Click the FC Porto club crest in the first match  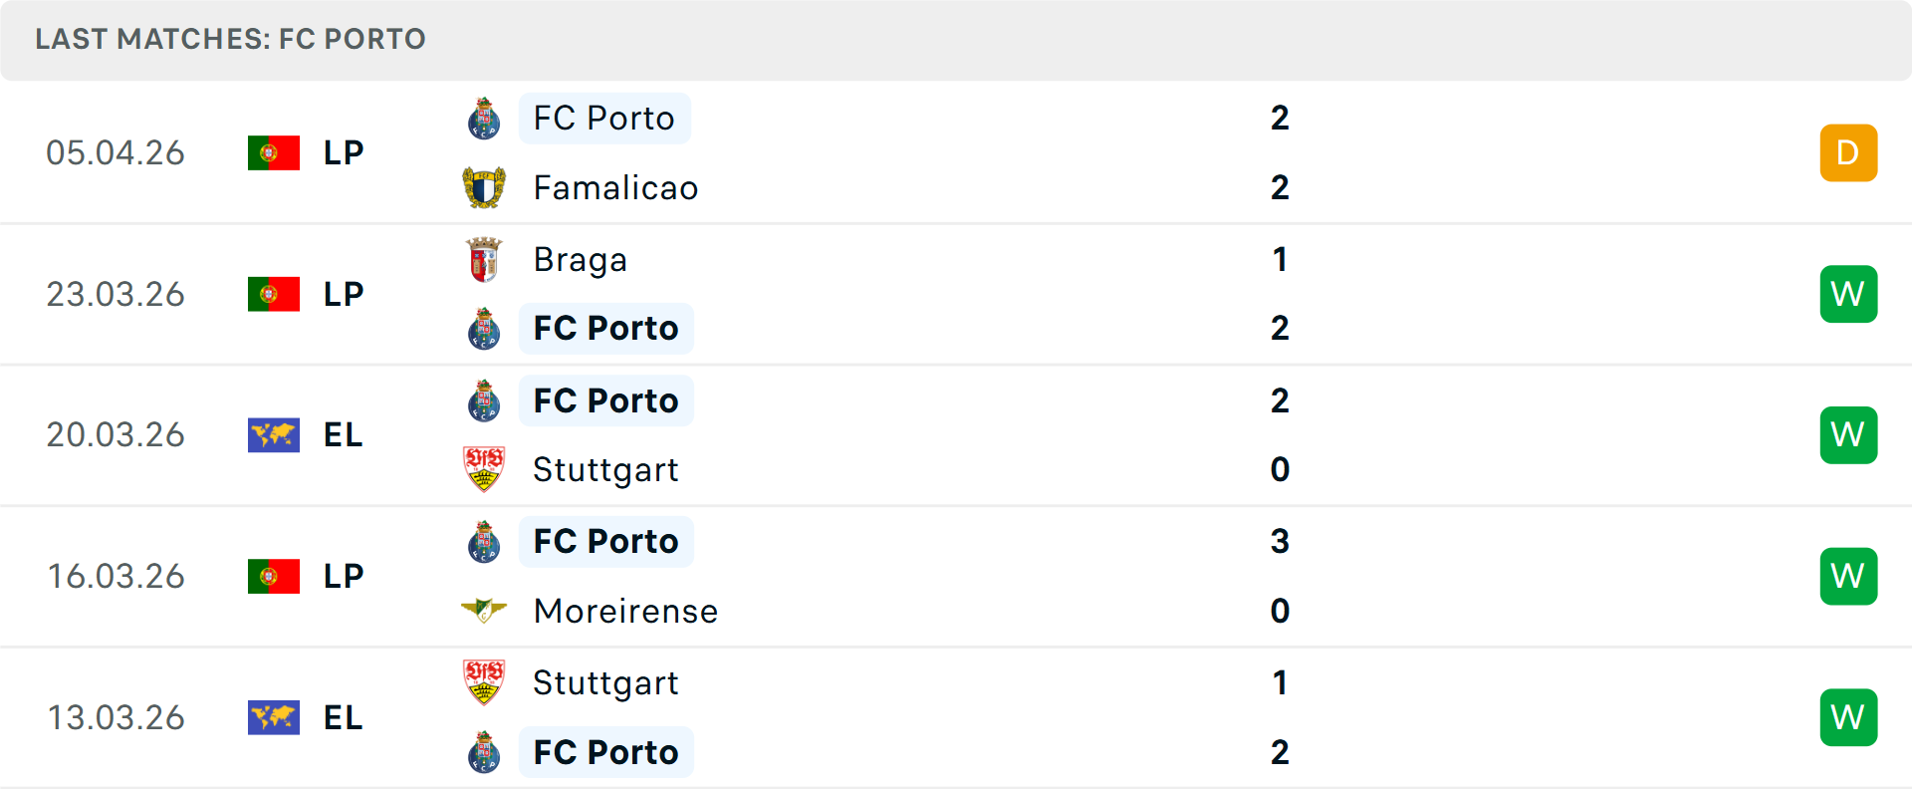coord(485,118)
